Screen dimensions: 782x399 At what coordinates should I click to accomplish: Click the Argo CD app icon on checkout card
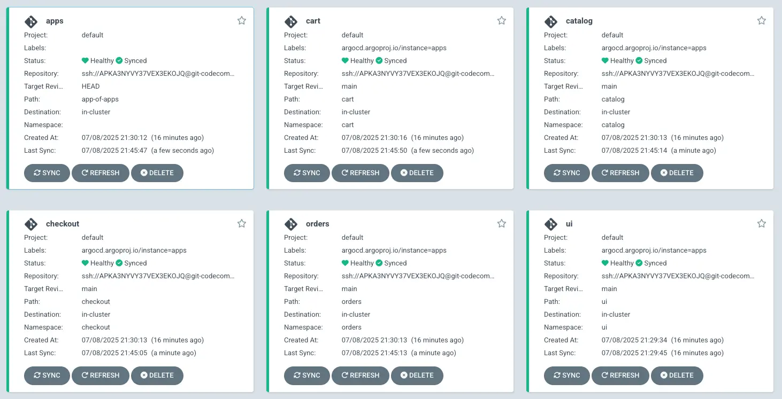click(x=30, y=224)
